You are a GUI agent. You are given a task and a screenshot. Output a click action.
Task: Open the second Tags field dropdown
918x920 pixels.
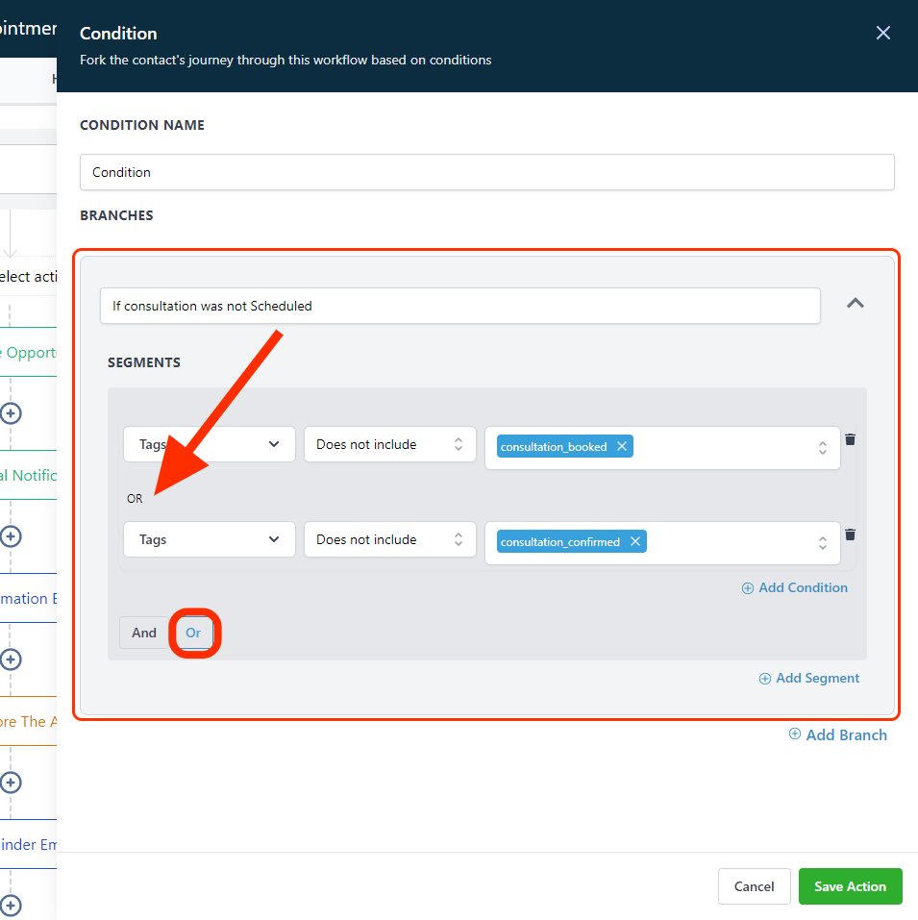(x=210, y=539)
